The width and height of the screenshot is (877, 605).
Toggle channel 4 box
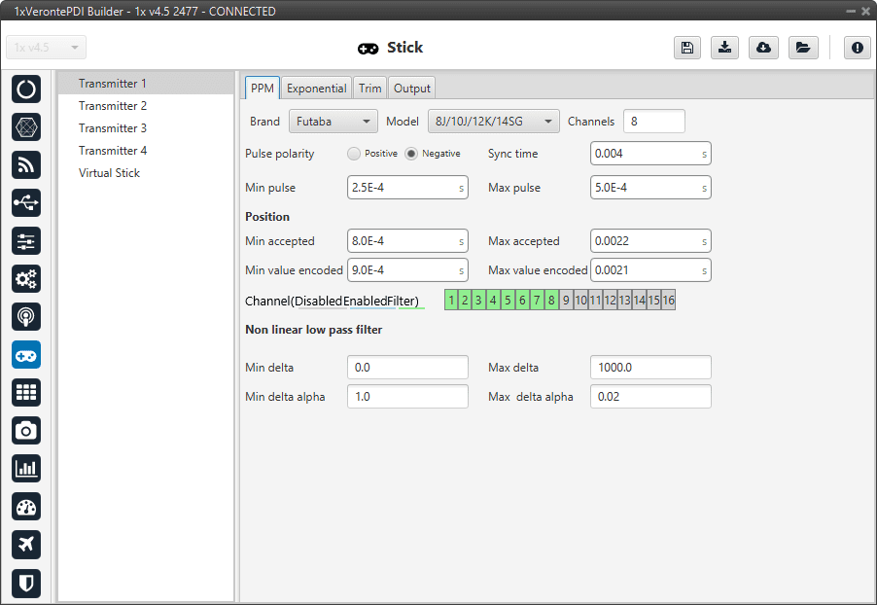pyautogui.click(x=493, y=300)
